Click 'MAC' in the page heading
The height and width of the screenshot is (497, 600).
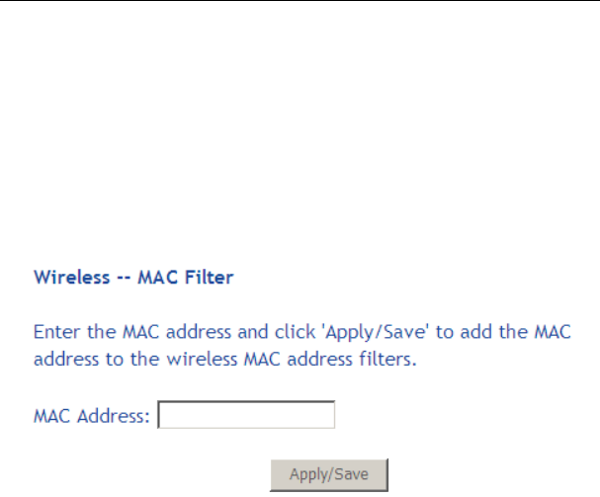click(x=157, y=277)
